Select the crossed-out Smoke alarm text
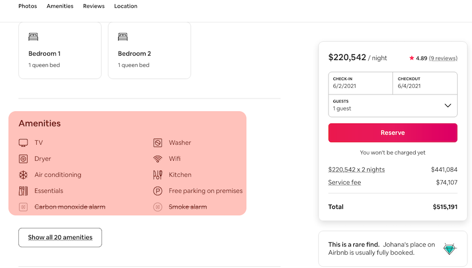Image resolution: width=472 pixels, height=268 pixels. point(188,207)
